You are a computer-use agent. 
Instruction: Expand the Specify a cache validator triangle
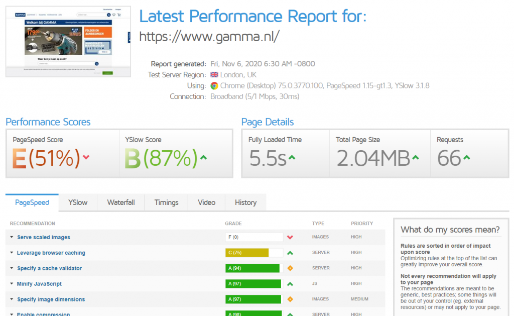tap(12, 268)
